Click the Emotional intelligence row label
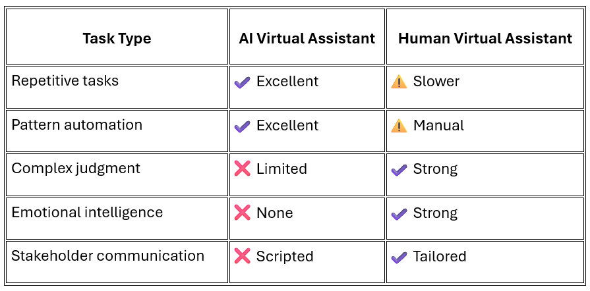The width and height of the screenshot is (590, 291). pos(87,213)
